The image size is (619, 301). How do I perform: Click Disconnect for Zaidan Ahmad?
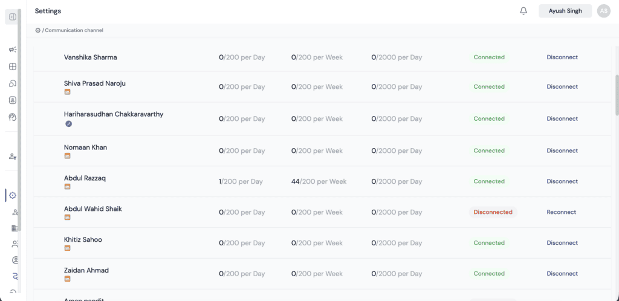[x=562, y=273]
